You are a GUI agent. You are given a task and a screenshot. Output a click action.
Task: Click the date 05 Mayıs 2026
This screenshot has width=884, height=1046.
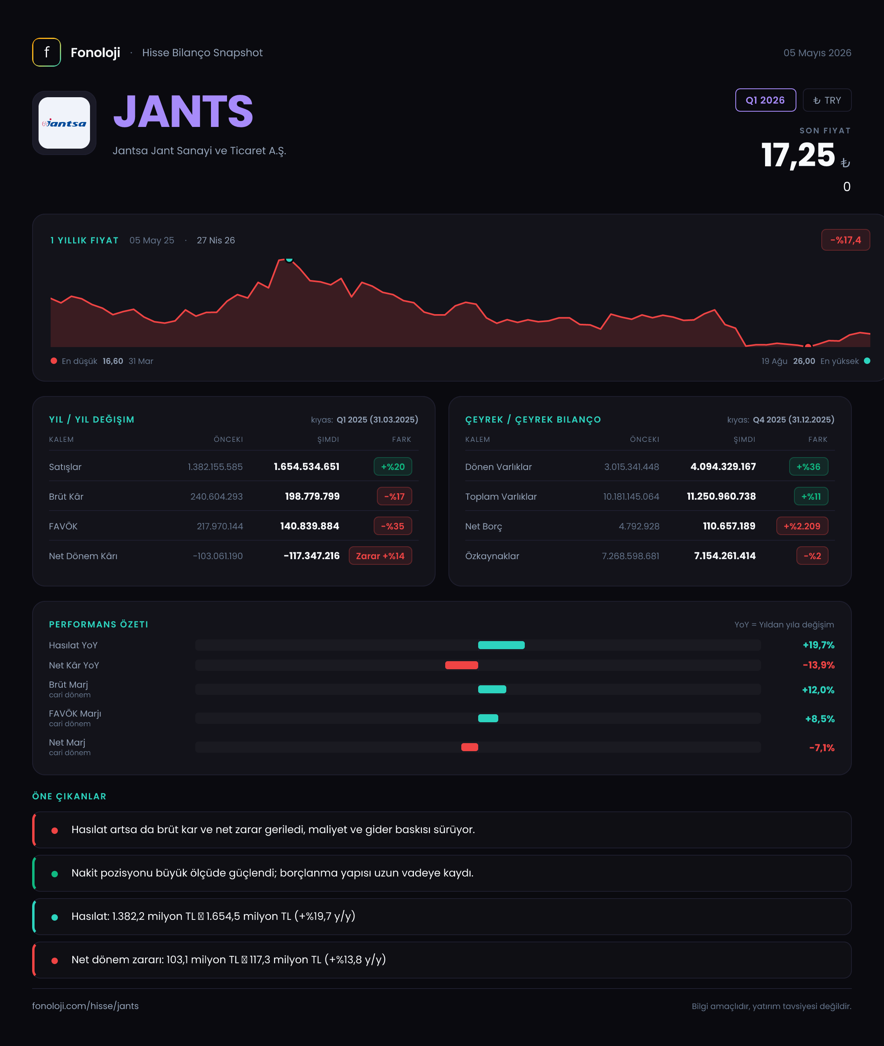point(817,53)
